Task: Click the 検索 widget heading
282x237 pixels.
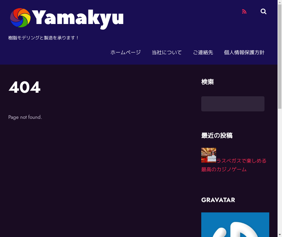Action: pyautogui.click(x=207, y=82)
